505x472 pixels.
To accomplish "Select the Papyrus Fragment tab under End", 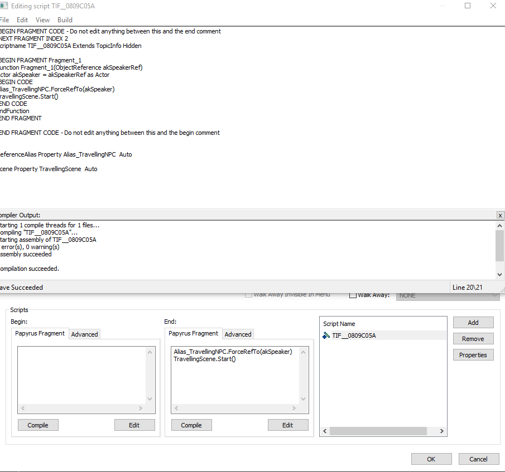I will (x=193, y=334).
